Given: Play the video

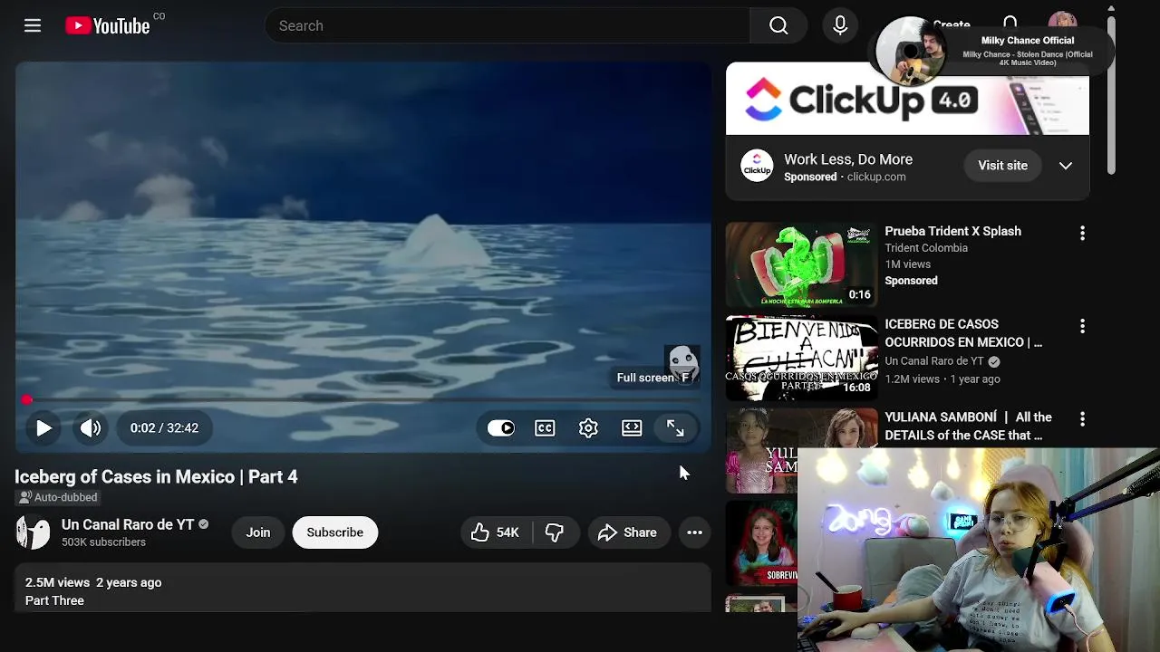Looking at the screenshot, I should [x=43, y=428].
